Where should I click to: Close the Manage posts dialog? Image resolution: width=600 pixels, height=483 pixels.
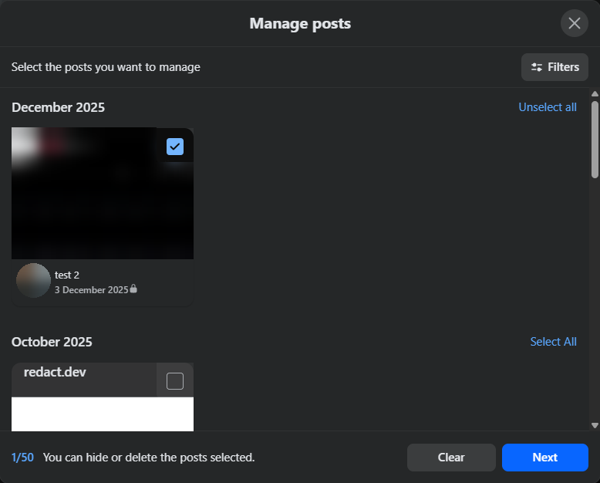pyautogui.click(x=574, y=23)
